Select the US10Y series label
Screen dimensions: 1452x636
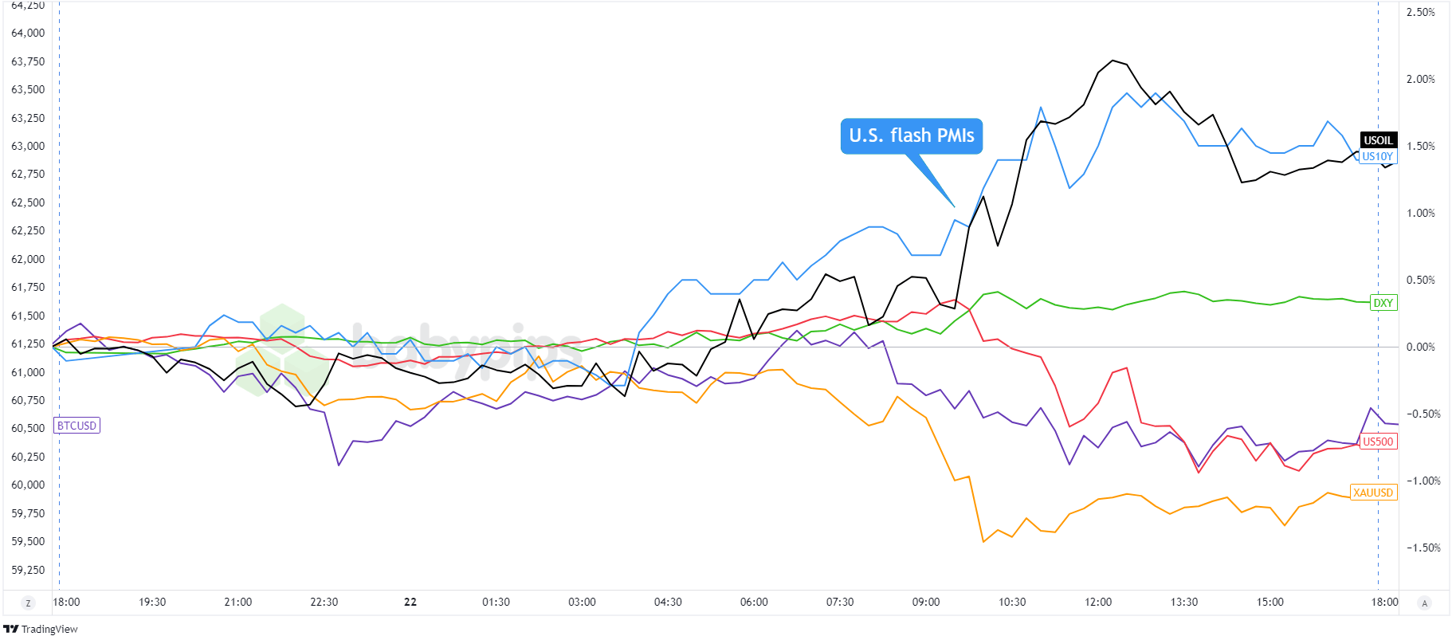pyautogui.click(x=1377, y=156)
